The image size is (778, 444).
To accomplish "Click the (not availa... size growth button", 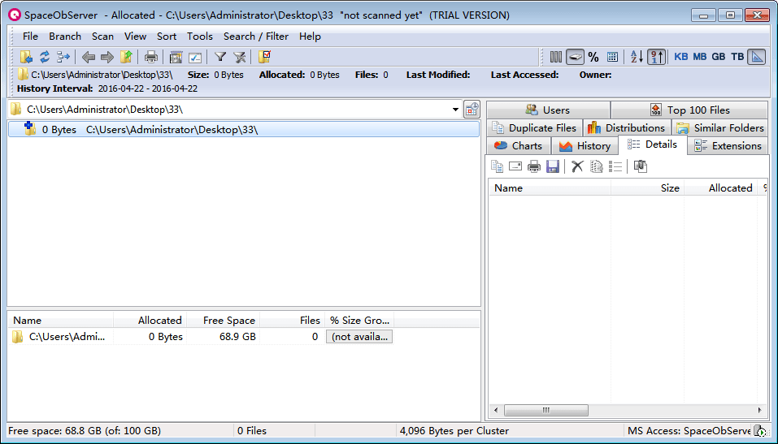I will point(359,337).
